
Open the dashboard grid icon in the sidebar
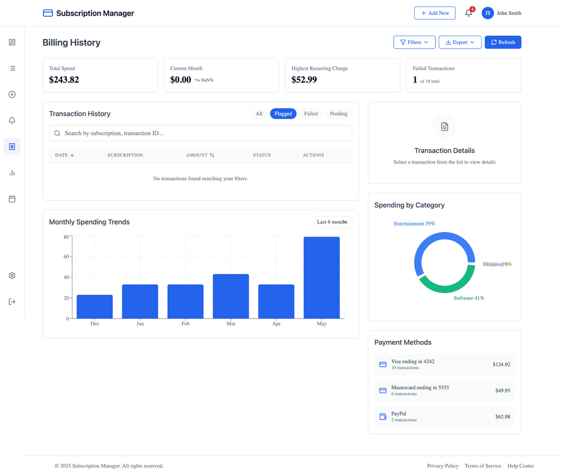tap(11, 42)
